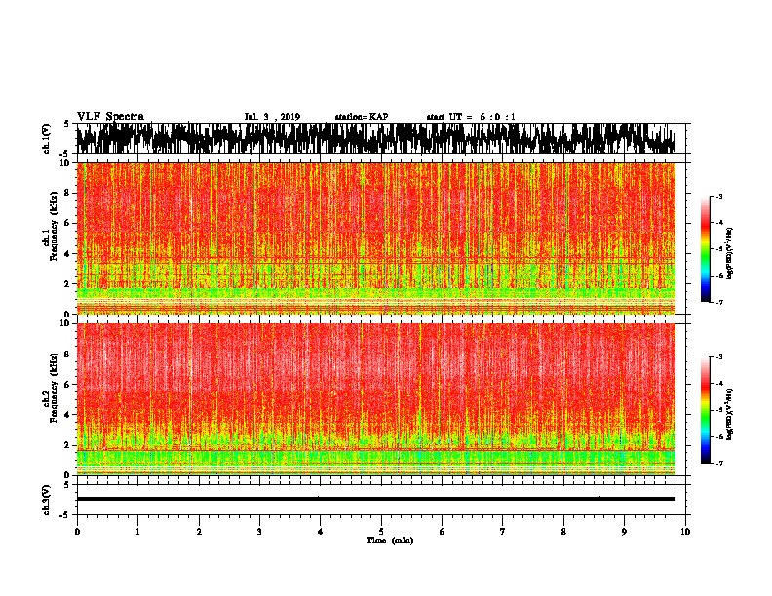Click the "6" kHz tick on ch.2 axis
Viewport: 772px width, 596px height.
coord(67,385)
